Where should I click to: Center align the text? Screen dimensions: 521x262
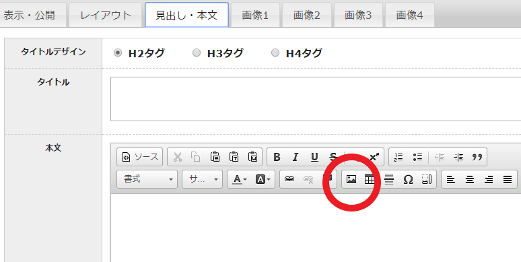point(469,180)
